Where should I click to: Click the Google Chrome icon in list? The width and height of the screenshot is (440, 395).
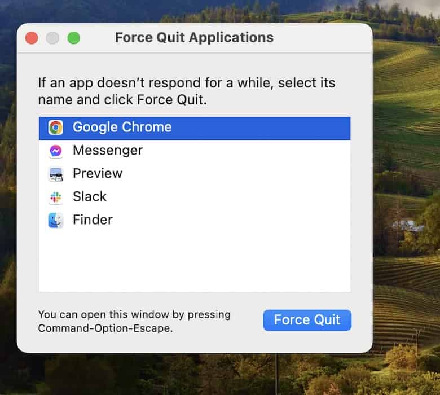tap(55, 128)
